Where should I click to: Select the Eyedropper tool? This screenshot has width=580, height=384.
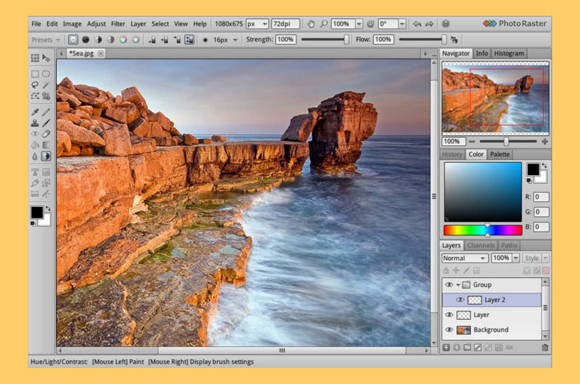[35, 112]
